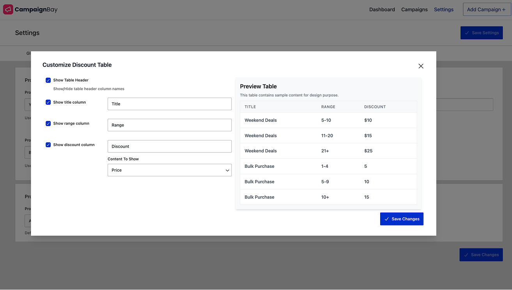Uncheck Show title column option

coord(48,102)
